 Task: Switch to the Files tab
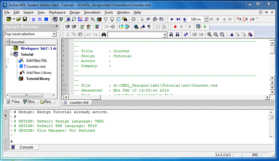tap(13, 102)
